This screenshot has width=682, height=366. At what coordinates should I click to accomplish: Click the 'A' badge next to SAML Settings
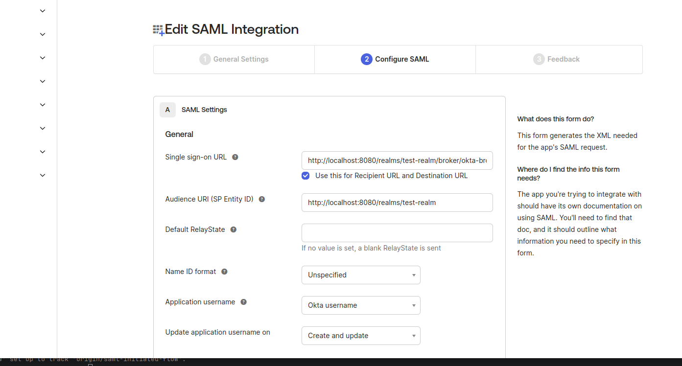[x=167, y=110]
